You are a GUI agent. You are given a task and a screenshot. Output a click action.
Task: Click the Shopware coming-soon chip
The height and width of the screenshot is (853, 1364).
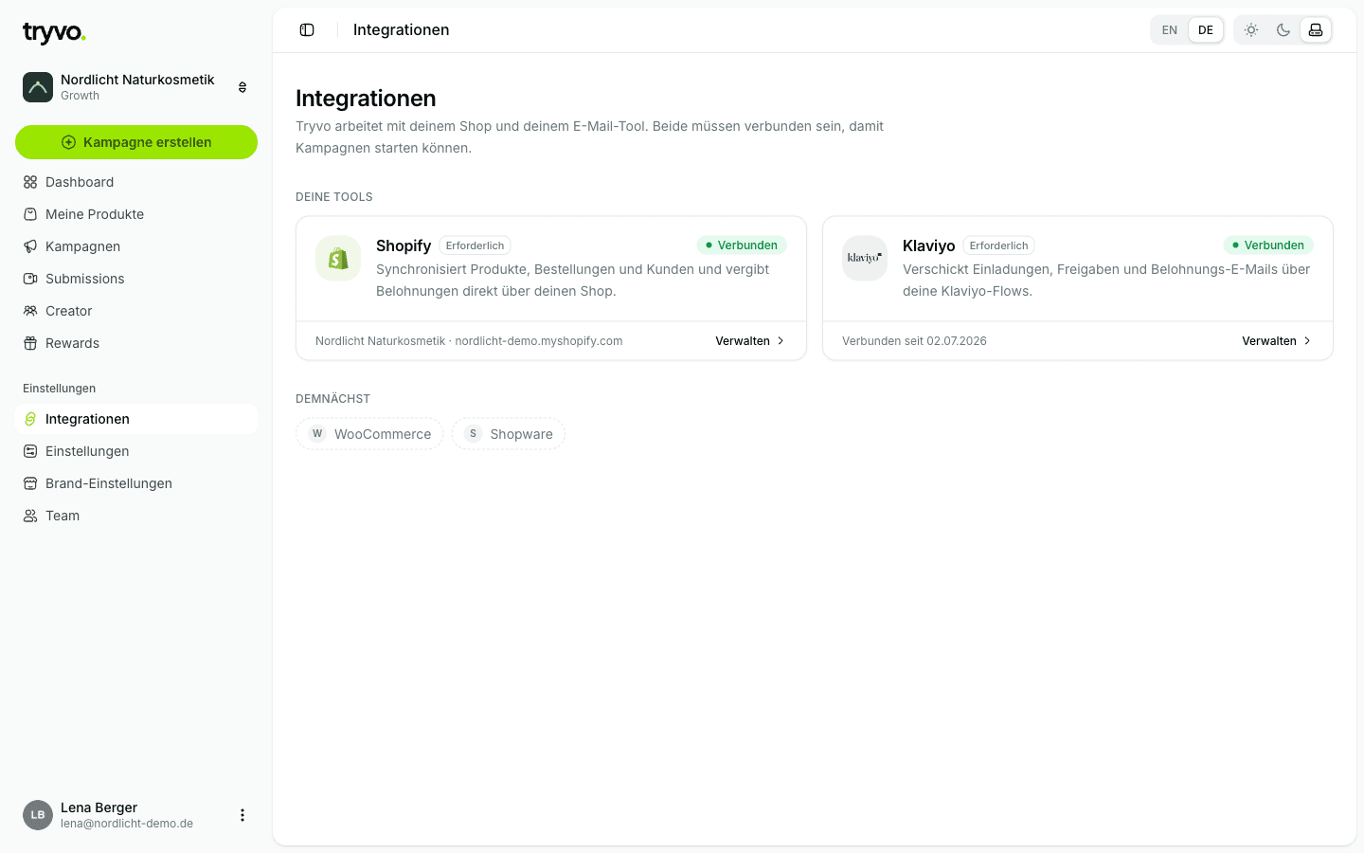pyautogui.click(x=509, y=434)
